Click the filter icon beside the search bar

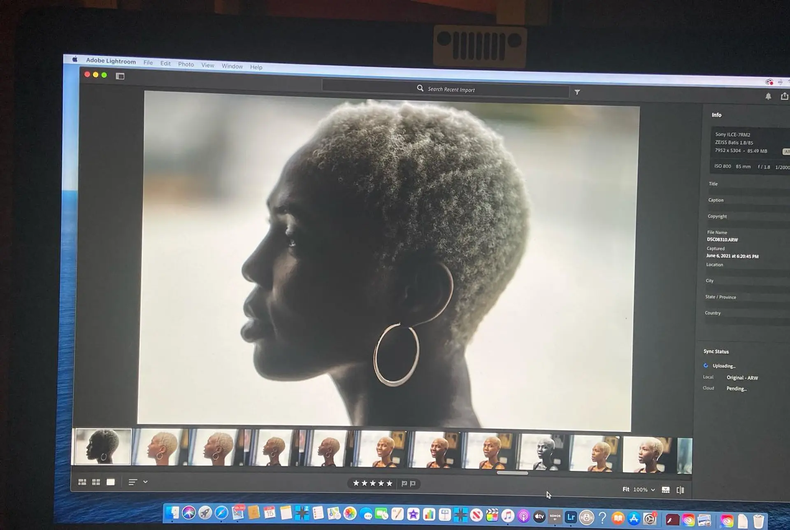pos(577,93)
